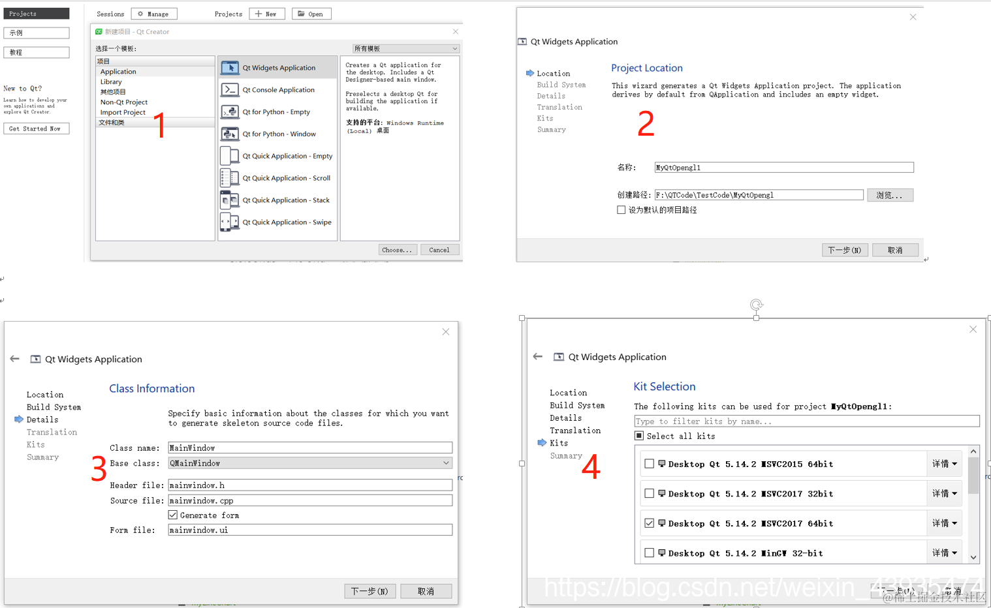Expand details for MSVC2015 64bit kit
Image resolution: width=991 pixels, height=608 pixels.
point(944,464)
